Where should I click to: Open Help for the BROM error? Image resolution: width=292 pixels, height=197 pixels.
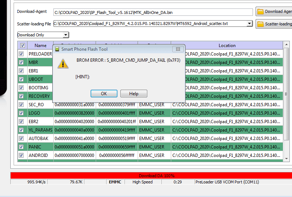[x=134, y=93]
